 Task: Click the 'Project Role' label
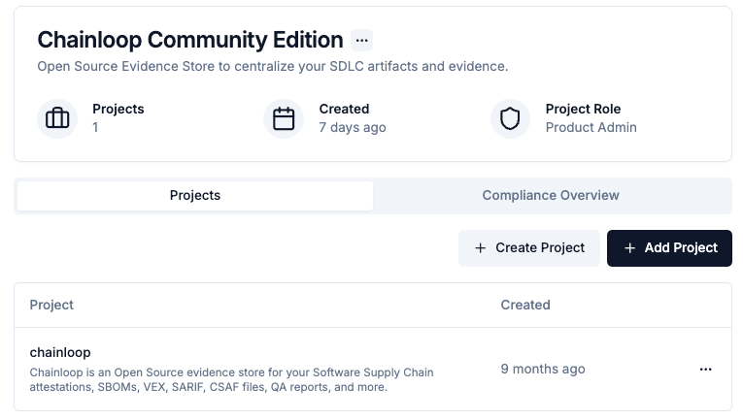pos(583,109)
